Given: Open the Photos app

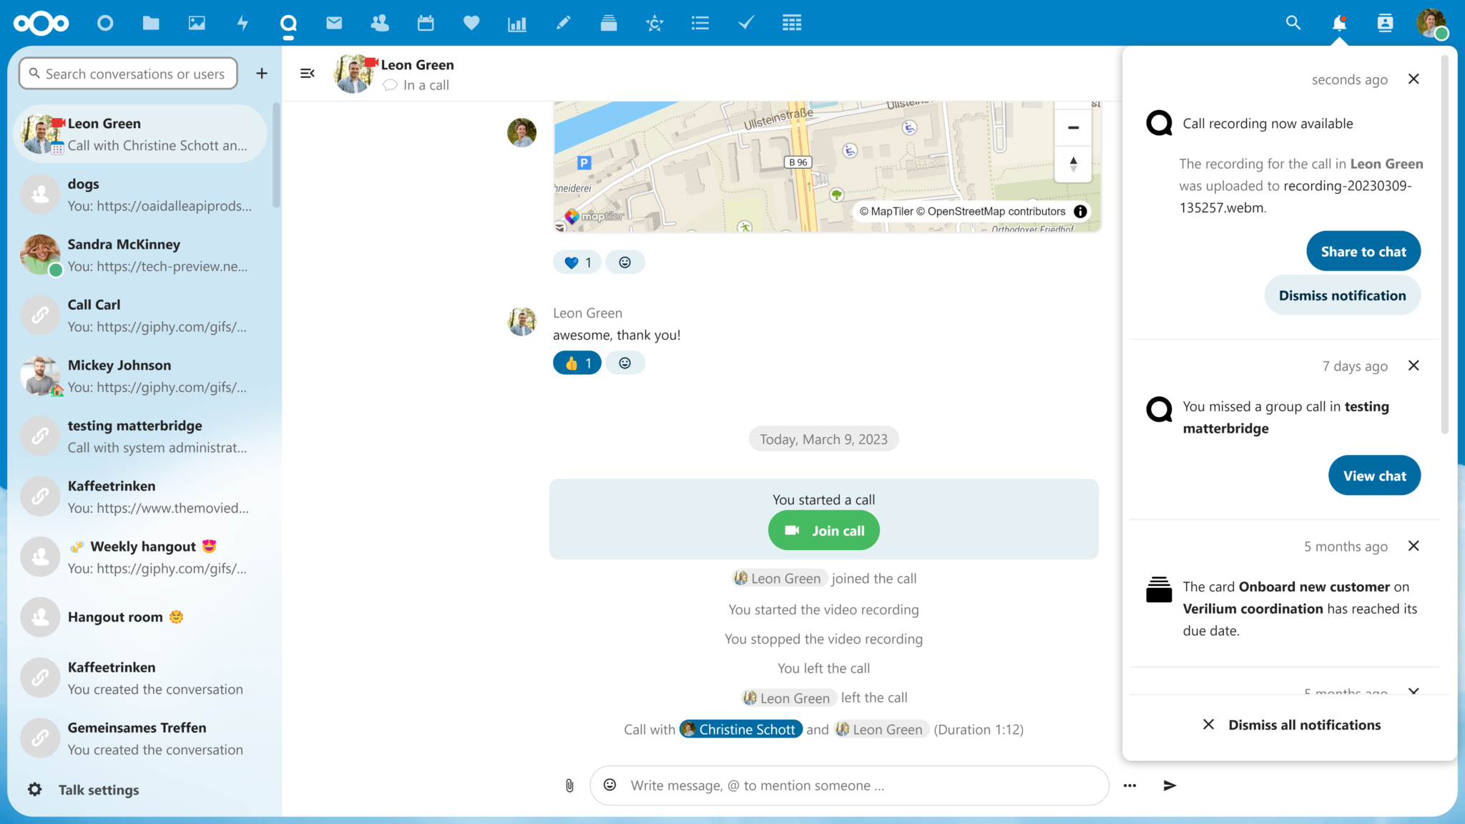Looking at the screenshot, I should [x=197, y=22].
